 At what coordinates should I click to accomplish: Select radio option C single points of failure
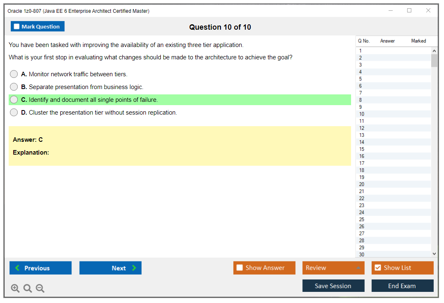pyautogui.click(x=14, y=100)
